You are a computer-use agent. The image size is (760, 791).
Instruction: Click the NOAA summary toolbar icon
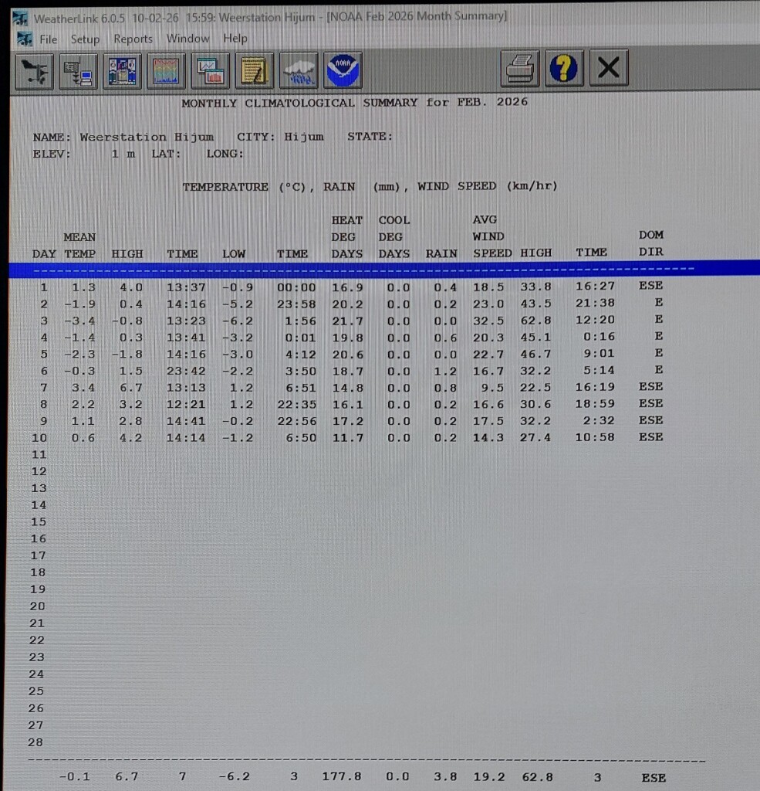343,70
